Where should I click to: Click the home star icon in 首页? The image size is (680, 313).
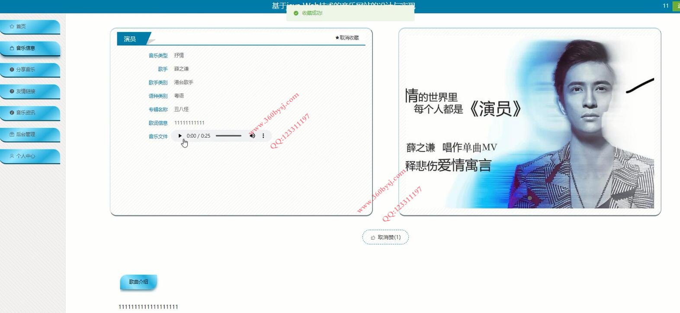pos(12,27)
